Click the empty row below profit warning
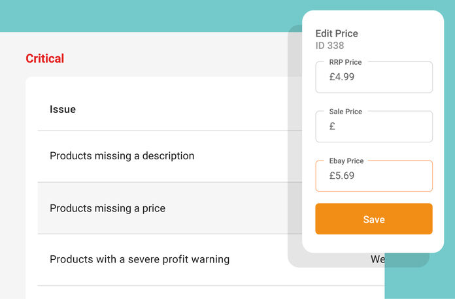 point(196,292)
